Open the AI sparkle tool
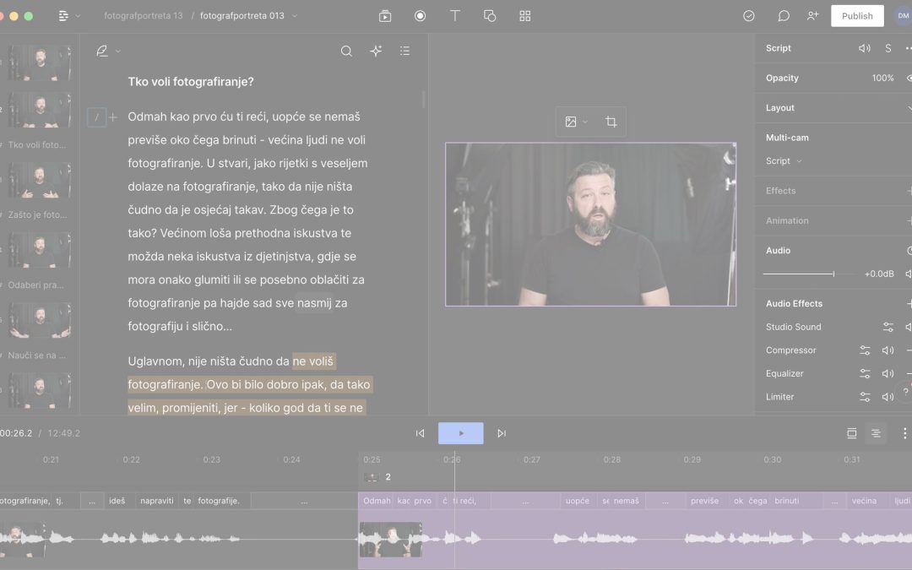 pyautogui.click(x=376, y=51)
